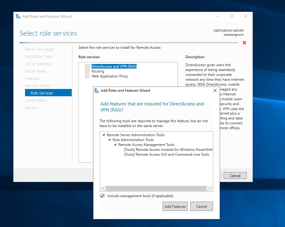This screenshot has width=285, height=227.
Task: Go to Remote Access step
Action: (38, 86)
